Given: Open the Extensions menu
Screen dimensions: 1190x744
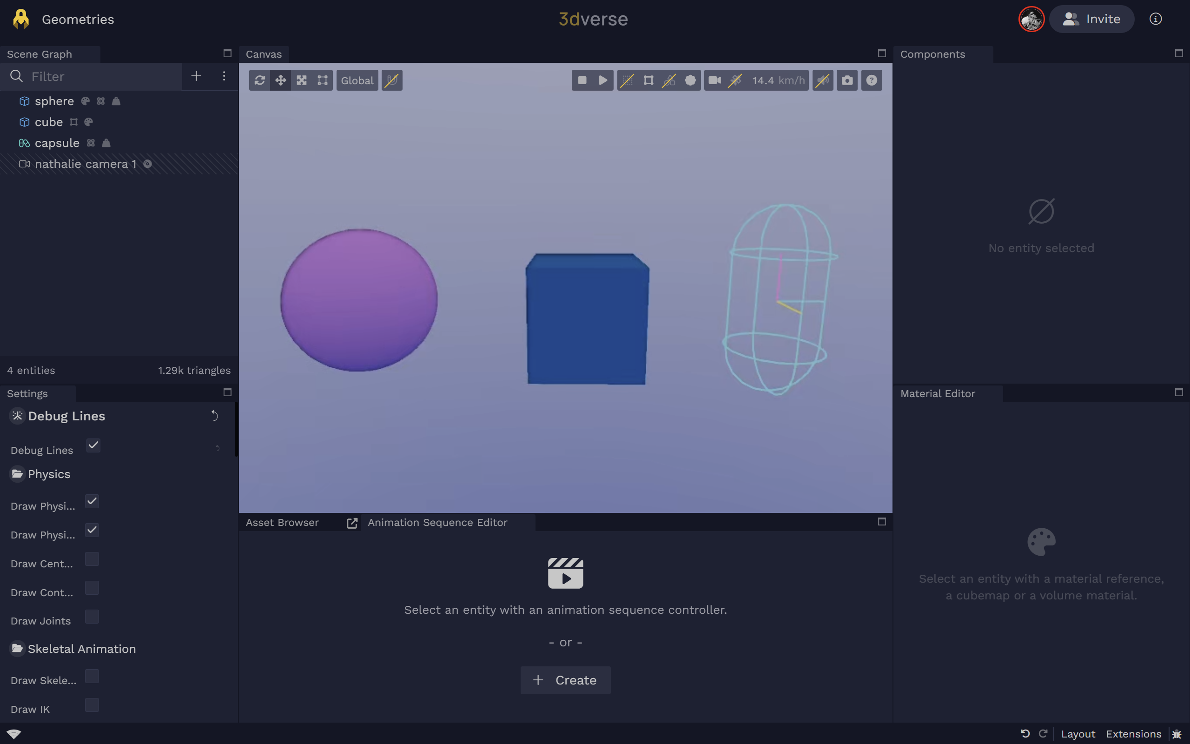Looking at the screenshot, I should point(1133,734).
